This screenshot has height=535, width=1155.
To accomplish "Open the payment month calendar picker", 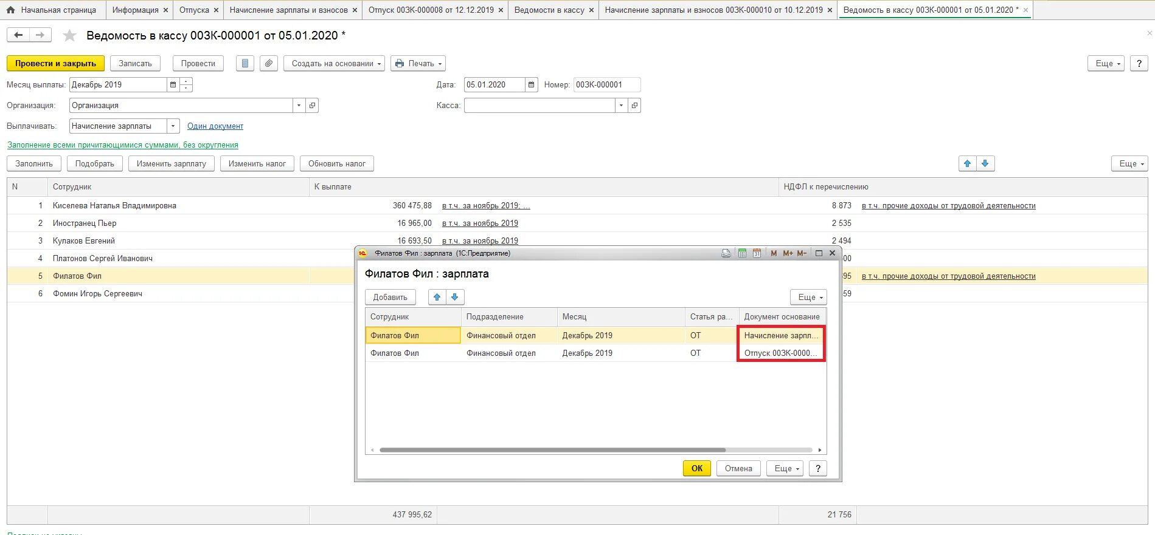I will [173, 85].
